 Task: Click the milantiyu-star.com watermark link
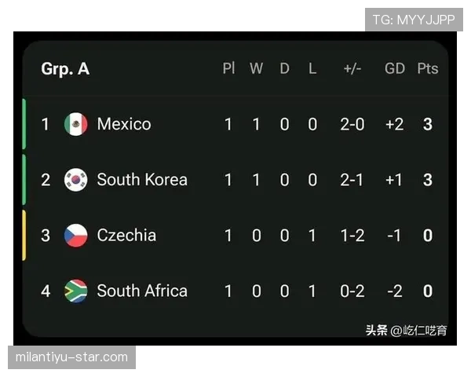click(x=71, y=357)
